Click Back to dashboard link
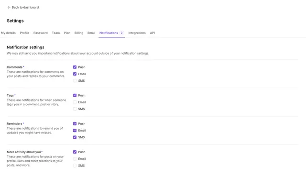Image resolution: width=306 pixels, height=178 pixels. click(25, 8)
